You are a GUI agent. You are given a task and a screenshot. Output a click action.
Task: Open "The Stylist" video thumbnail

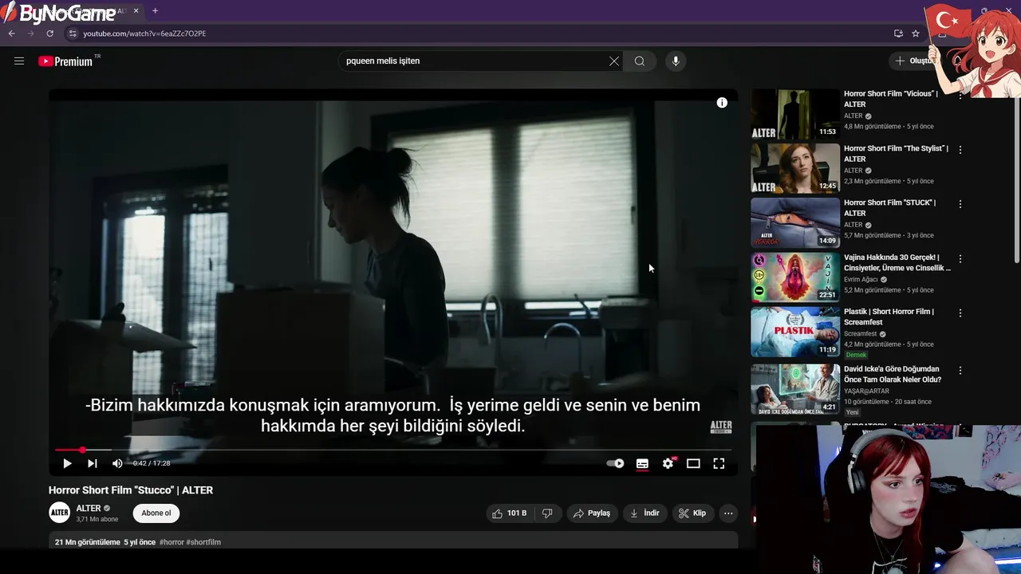pos(795,168)
